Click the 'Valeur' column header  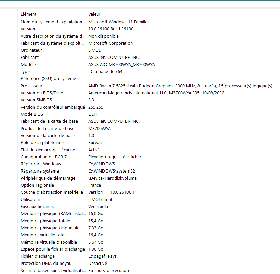pos(94,14)
